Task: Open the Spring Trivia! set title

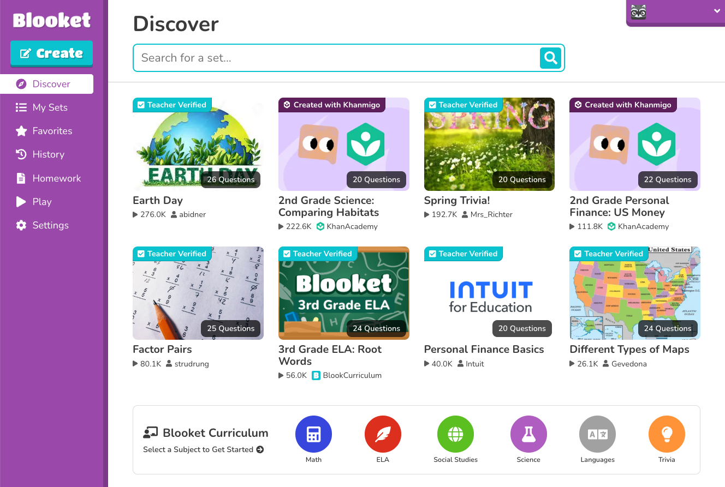Action: (457, 200)
